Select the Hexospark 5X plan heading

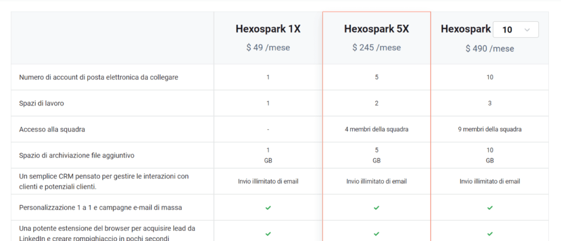376,29
